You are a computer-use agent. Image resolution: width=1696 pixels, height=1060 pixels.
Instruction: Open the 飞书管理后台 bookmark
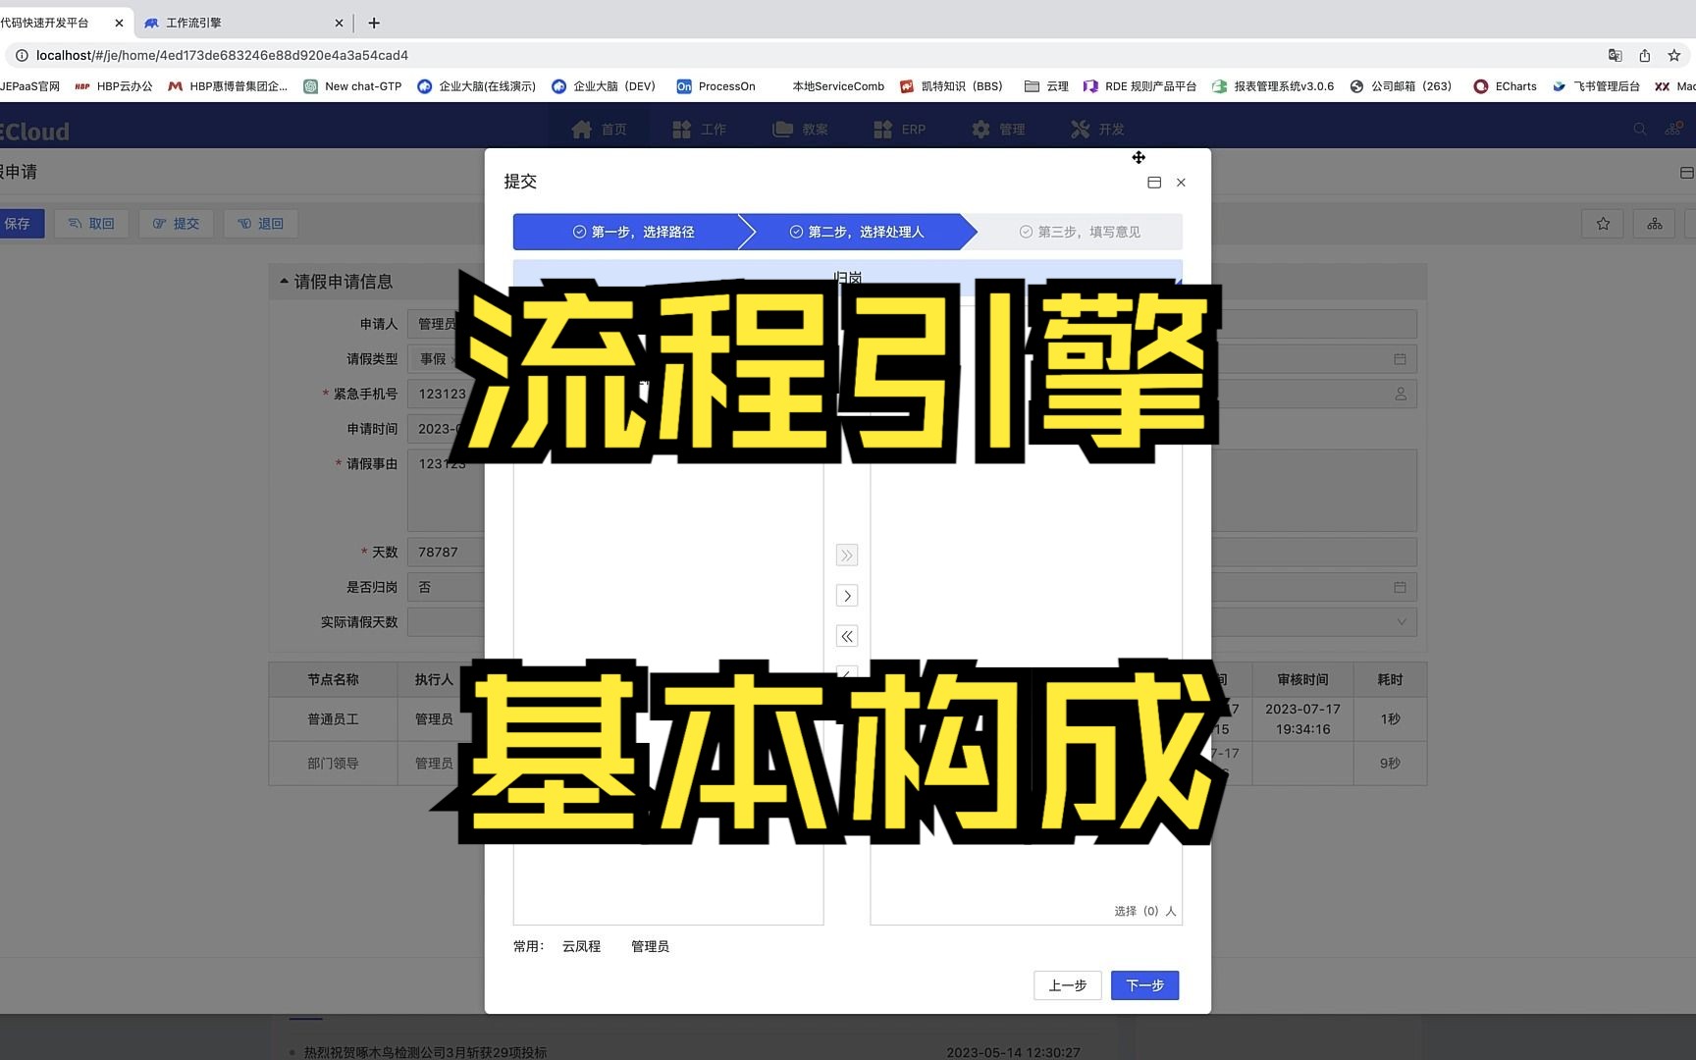pos(1596,86)
